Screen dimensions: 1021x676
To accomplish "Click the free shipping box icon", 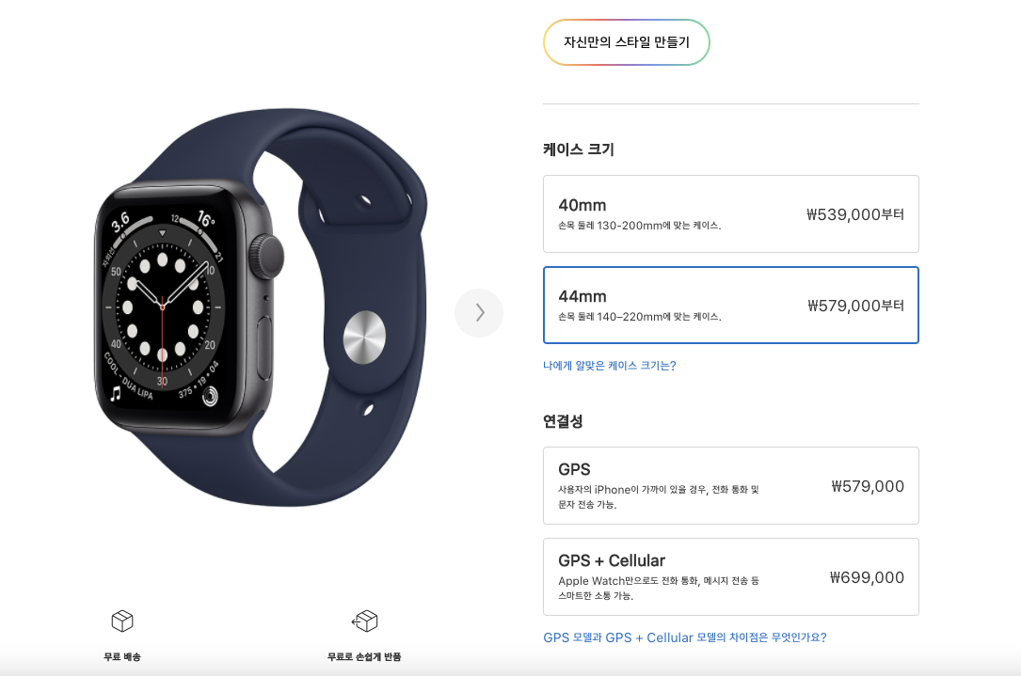I will [122, 621].
